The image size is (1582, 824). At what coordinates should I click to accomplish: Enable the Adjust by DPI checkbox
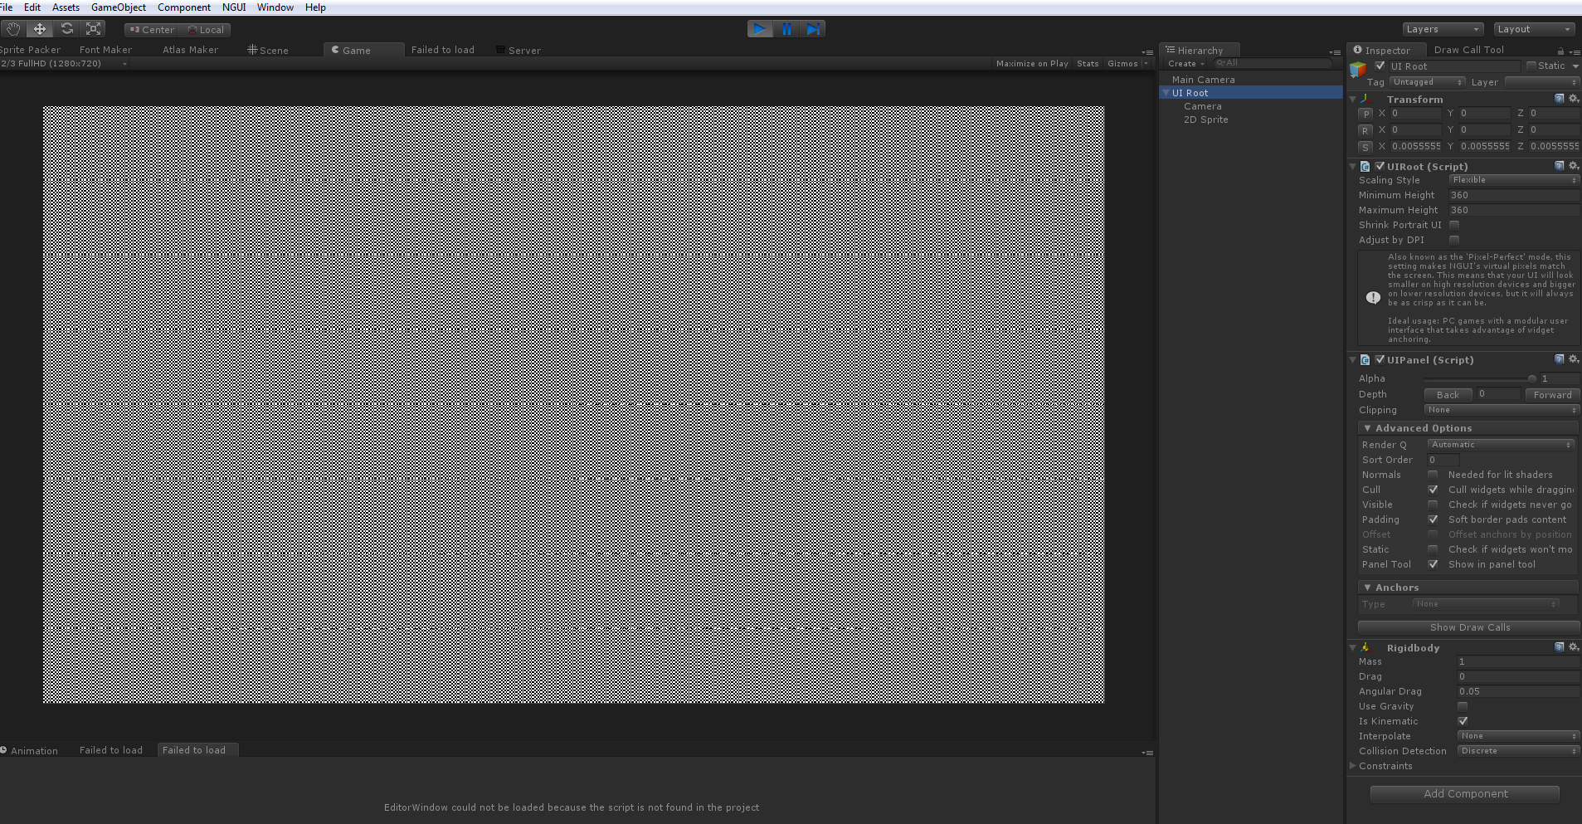coord(1454,240)
